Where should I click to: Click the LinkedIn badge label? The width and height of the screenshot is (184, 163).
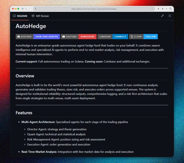[x=105, y=37]
